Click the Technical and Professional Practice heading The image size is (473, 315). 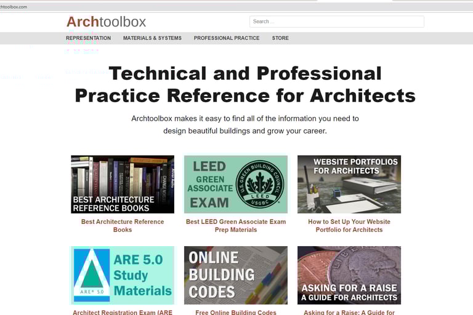(245, 84)
